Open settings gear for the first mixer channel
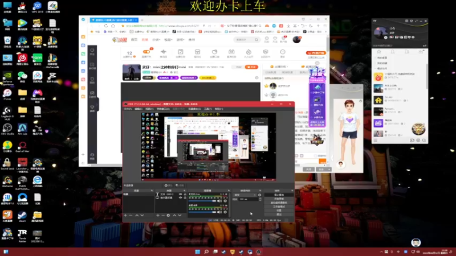The image size is (456, 256). tap(225, 201)
